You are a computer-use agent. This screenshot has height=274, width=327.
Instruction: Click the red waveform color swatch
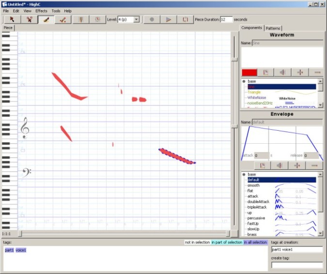(249, 72)
